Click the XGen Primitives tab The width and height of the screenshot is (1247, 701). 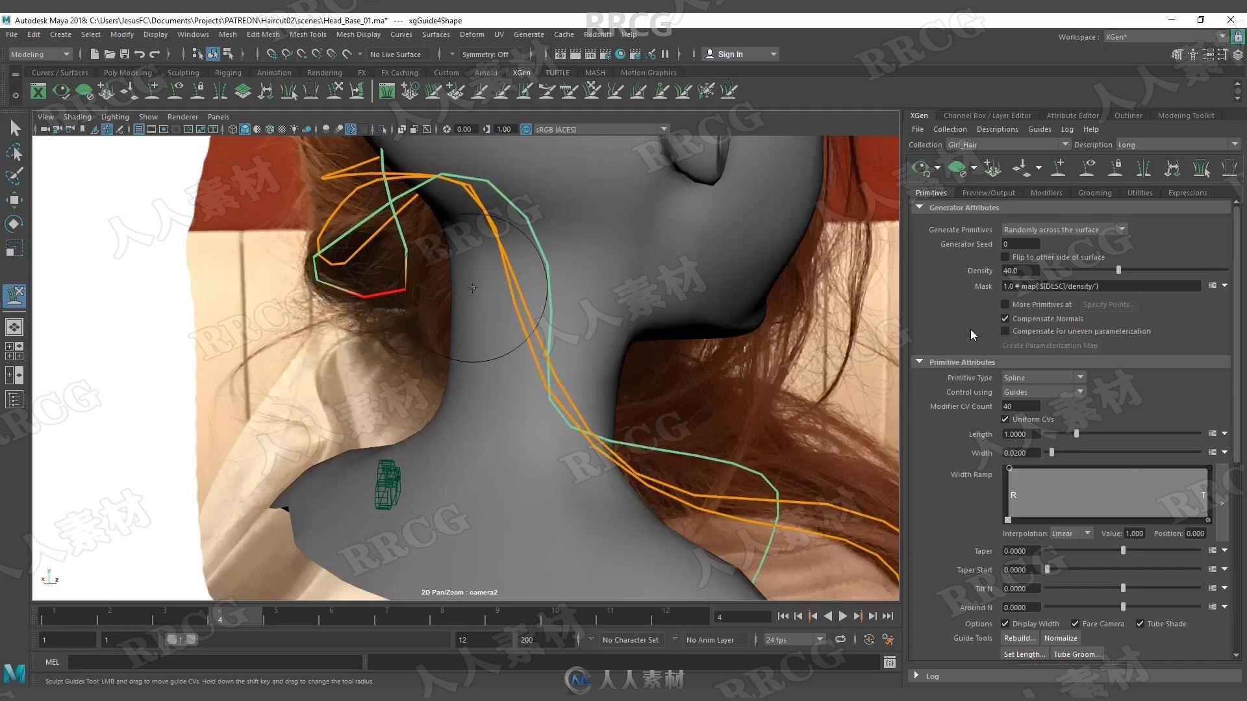(x=931, y=193)
